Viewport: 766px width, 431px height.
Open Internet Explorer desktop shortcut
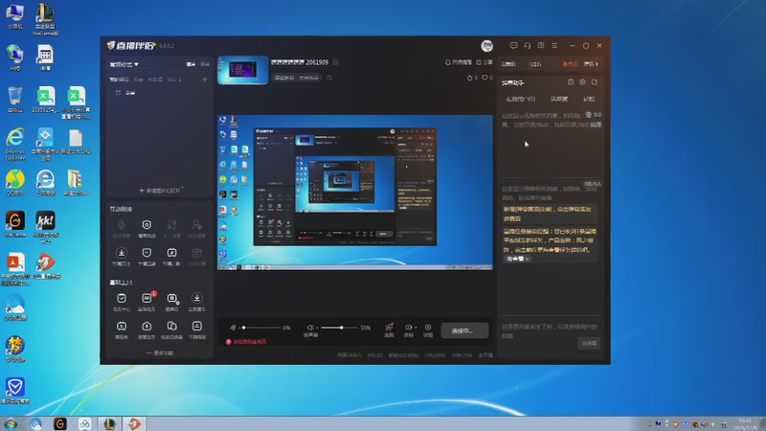[x=15, y=144]
